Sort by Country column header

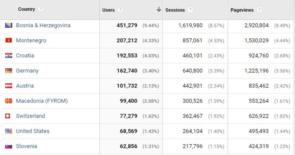coord(27,9)
